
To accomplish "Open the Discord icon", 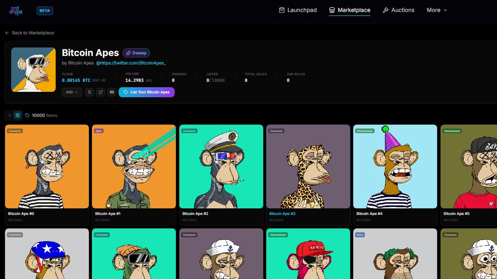I will [112, 92].
